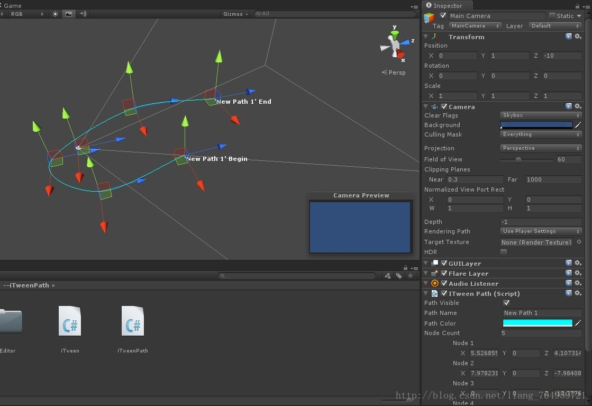This screenshot has height=406, width=592.
Task: Click the orientation gizmo X axis cone
Action: [400, 55]
